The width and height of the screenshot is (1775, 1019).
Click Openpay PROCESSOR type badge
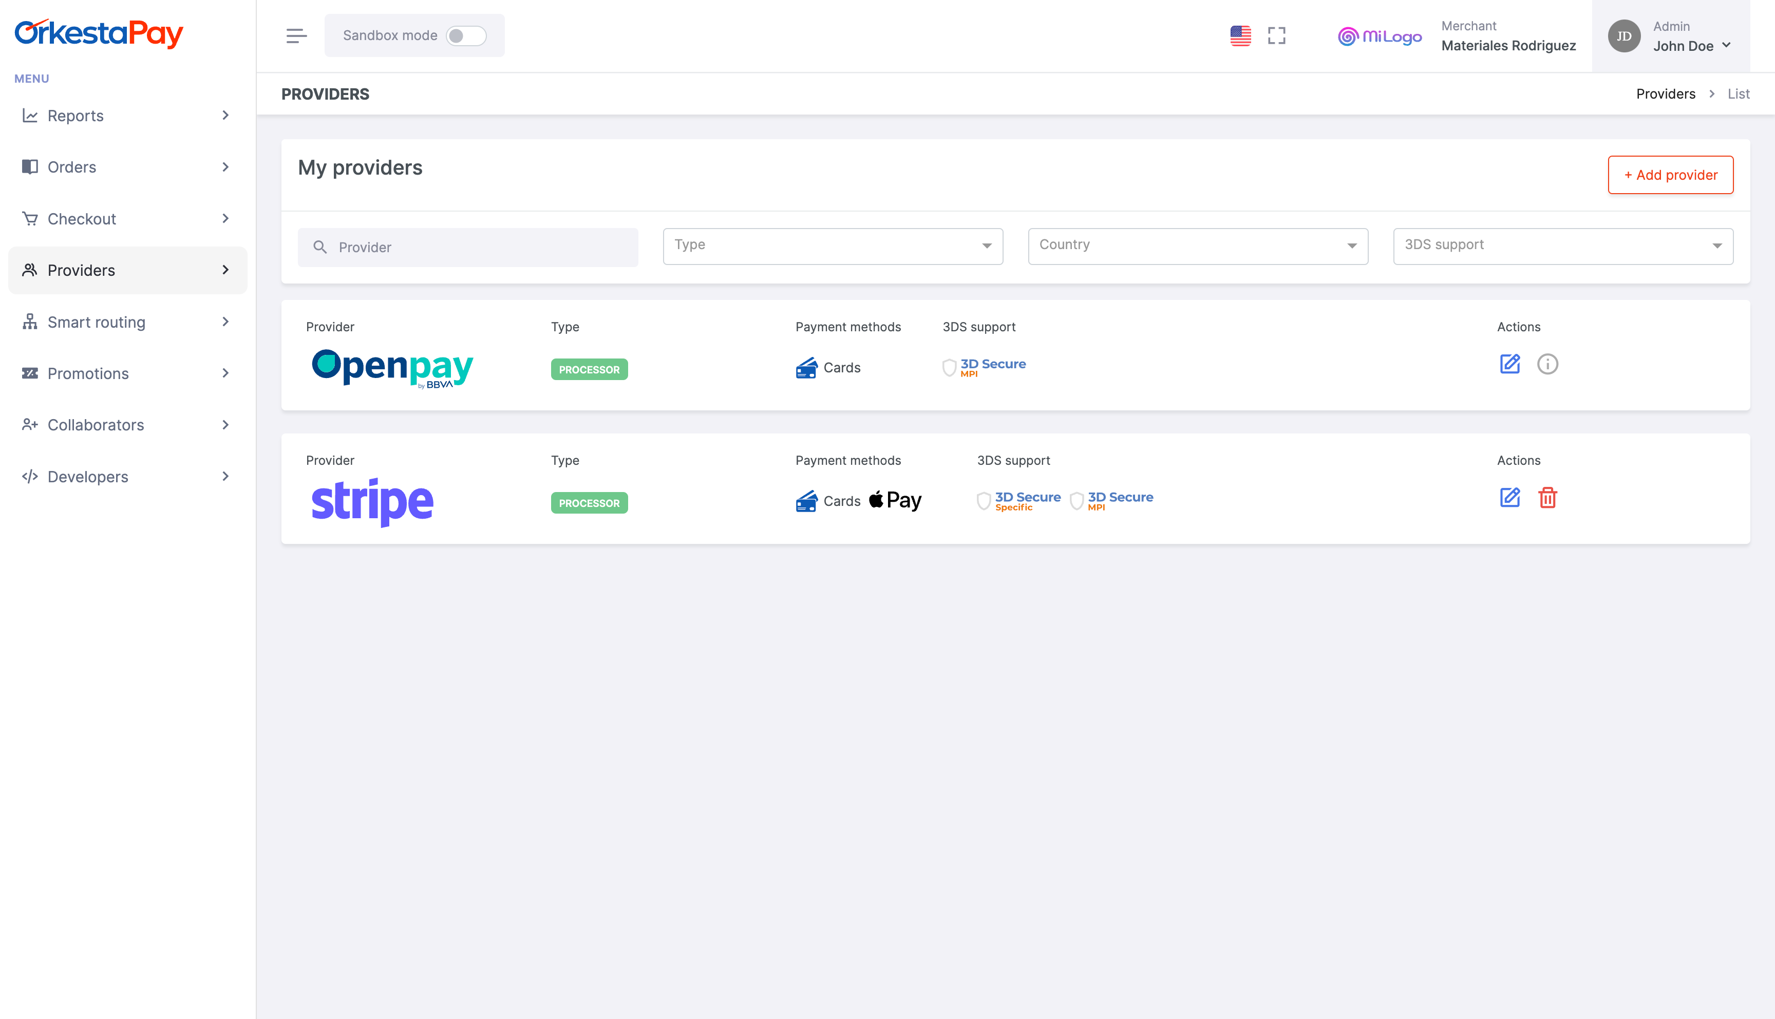point(589,369)
